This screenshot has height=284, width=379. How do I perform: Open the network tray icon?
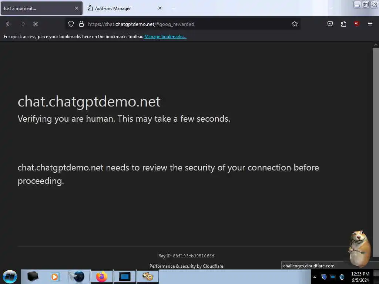[x=333, y=277]
